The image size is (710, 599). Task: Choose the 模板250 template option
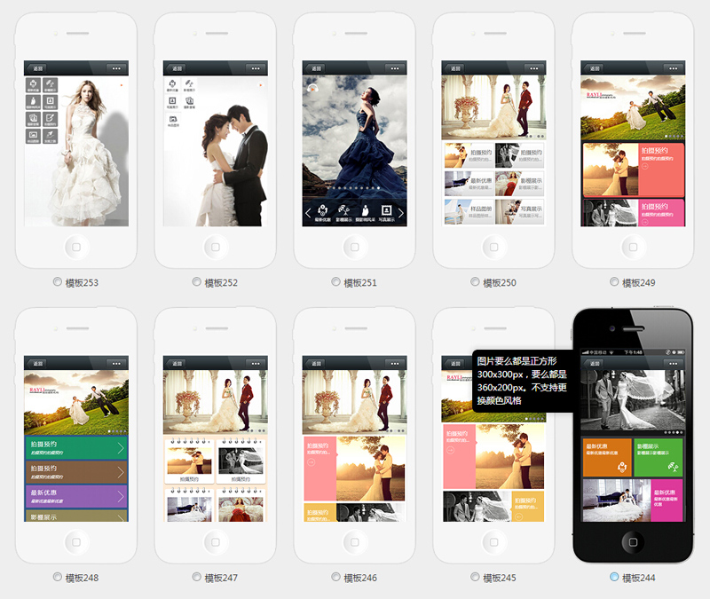[475, 282]
